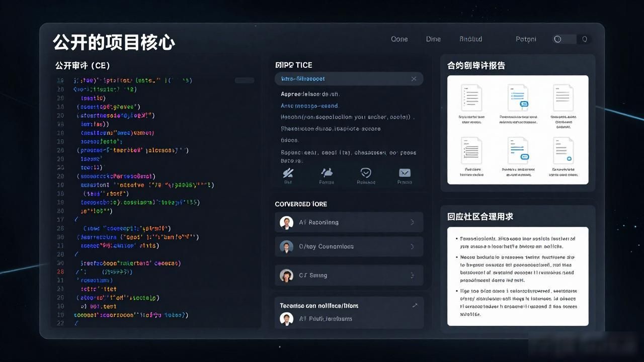Open the Oone item in top navigation
644x362 pixels.
click(x=399, y=39)
